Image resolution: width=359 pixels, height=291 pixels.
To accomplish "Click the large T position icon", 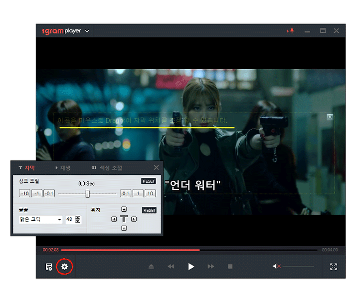I will pos(124,219).
